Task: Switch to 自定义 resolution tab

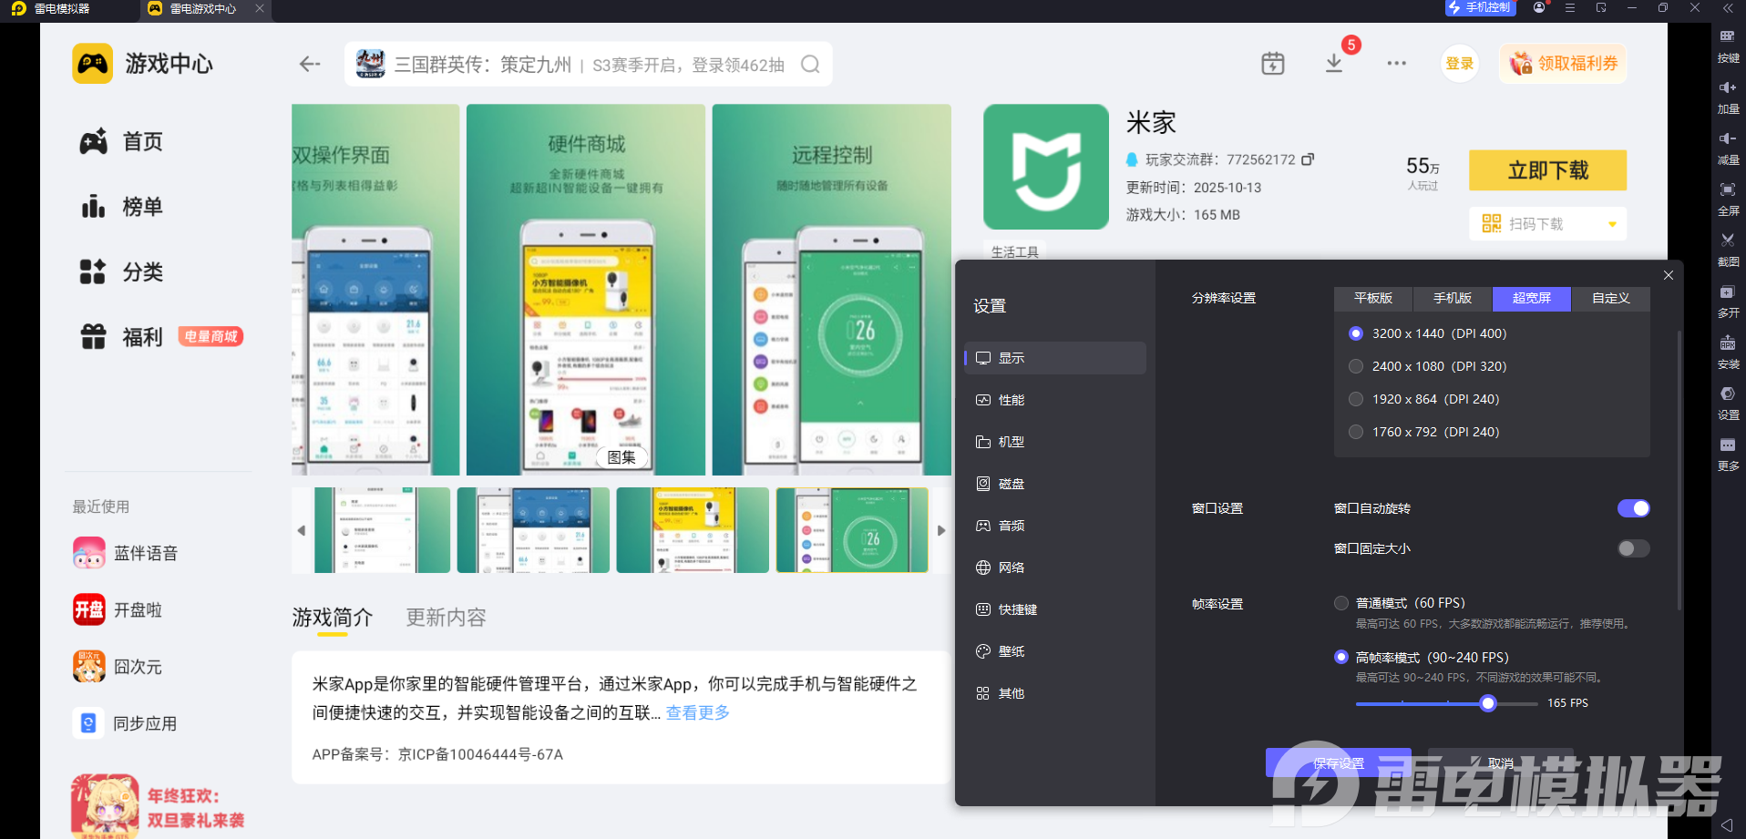Action: tap(1611, 299)
